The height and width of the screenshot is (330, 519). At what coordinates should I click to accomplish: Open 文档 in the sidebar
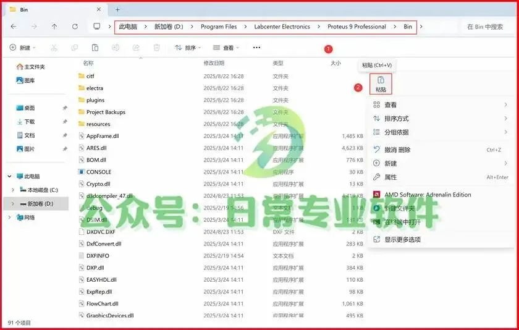25,135
